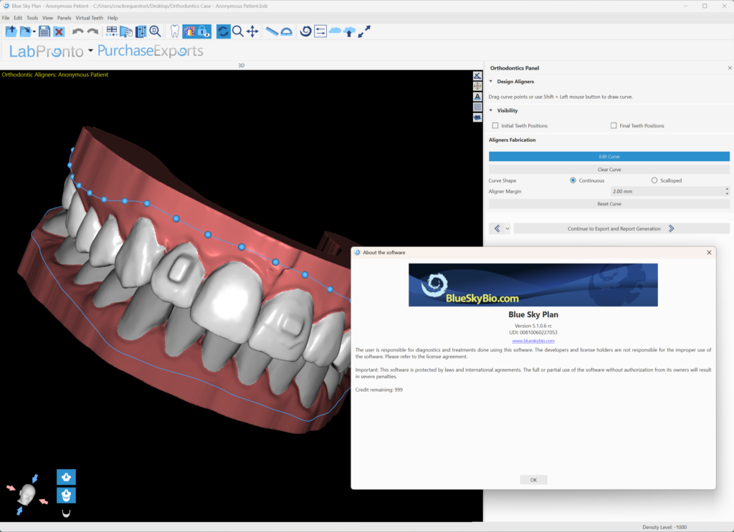
Task: Open the dropdown arrow beside the export project icon
Action: 34,32
